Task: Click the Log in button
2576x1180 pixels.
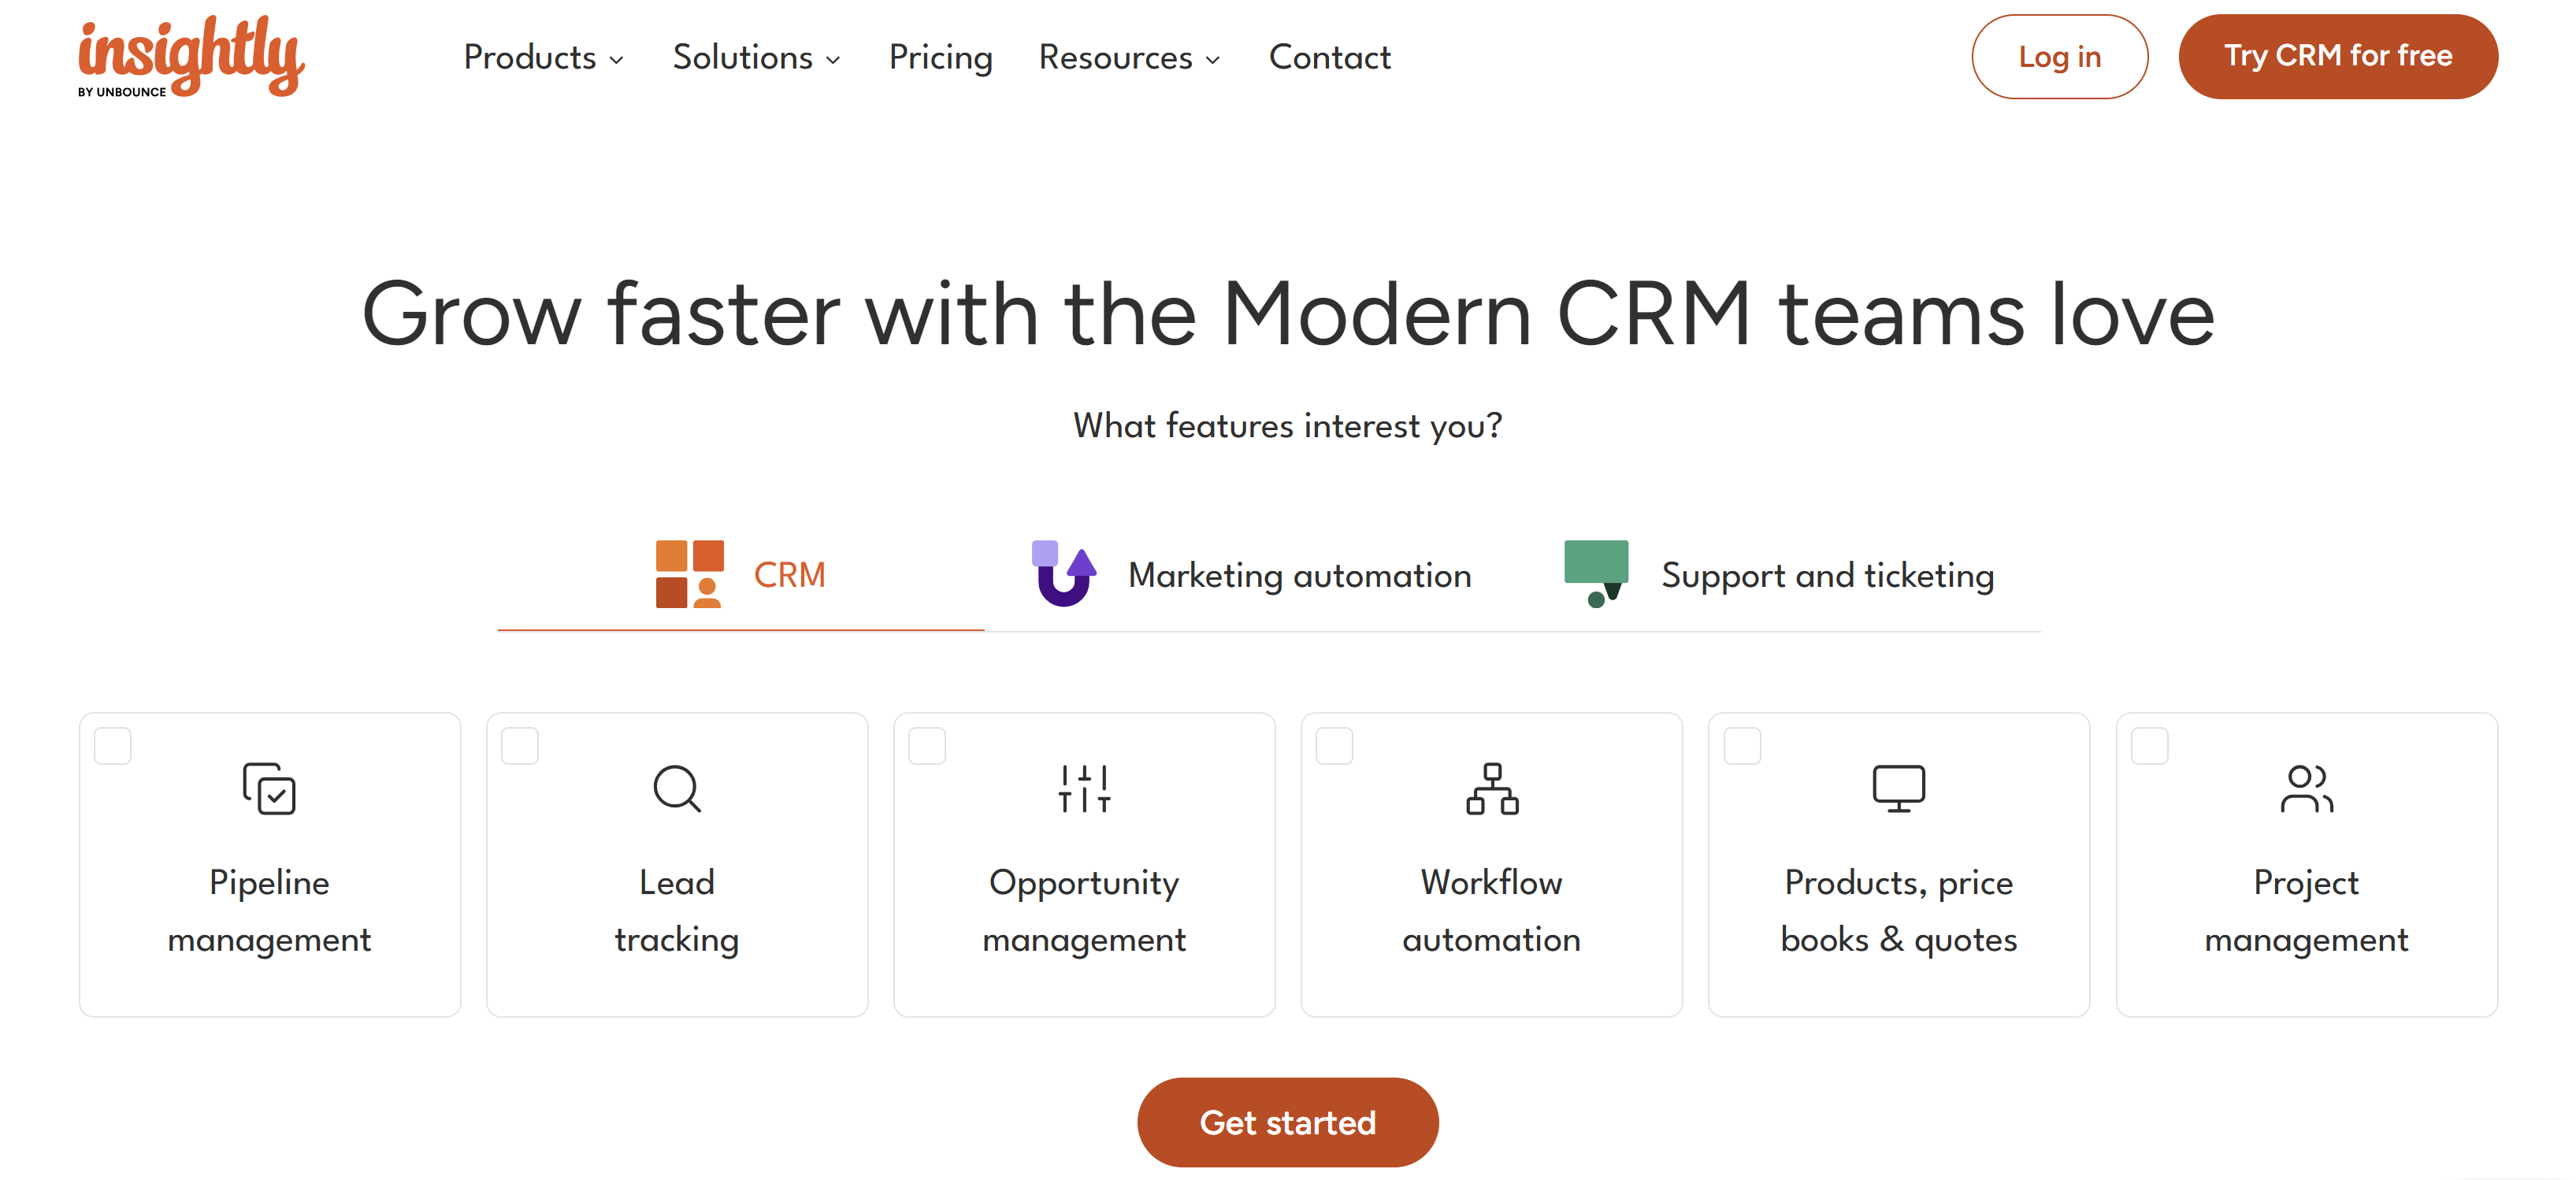Action: click(2060, 57)
